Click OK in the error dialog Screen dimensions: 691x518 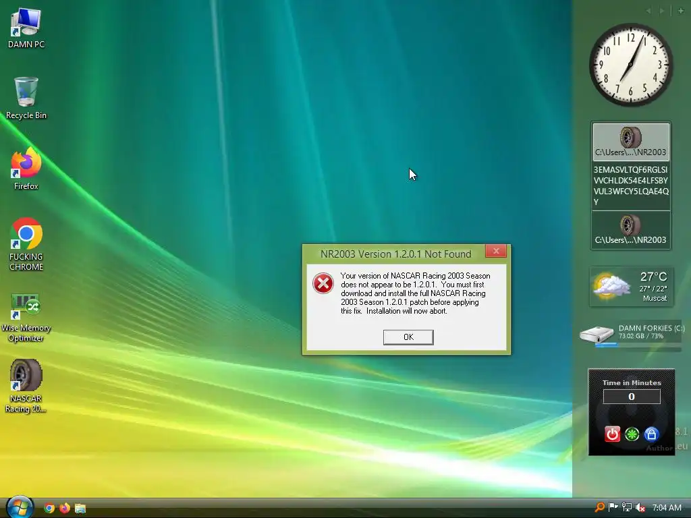click(x=408, y=337)
